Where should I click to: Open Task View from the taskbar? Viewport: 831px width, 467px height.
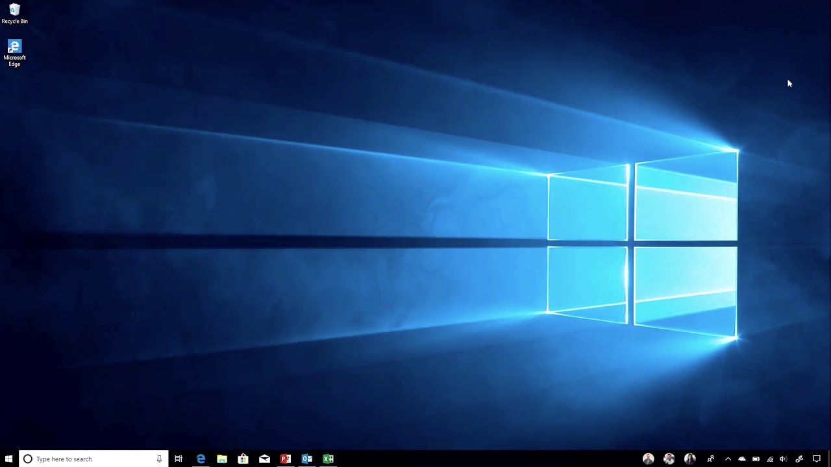pyautogui.click(x=179, y=459)
